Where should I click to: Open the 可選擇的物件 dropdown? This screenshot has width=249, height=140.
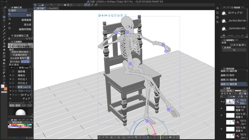20,55
